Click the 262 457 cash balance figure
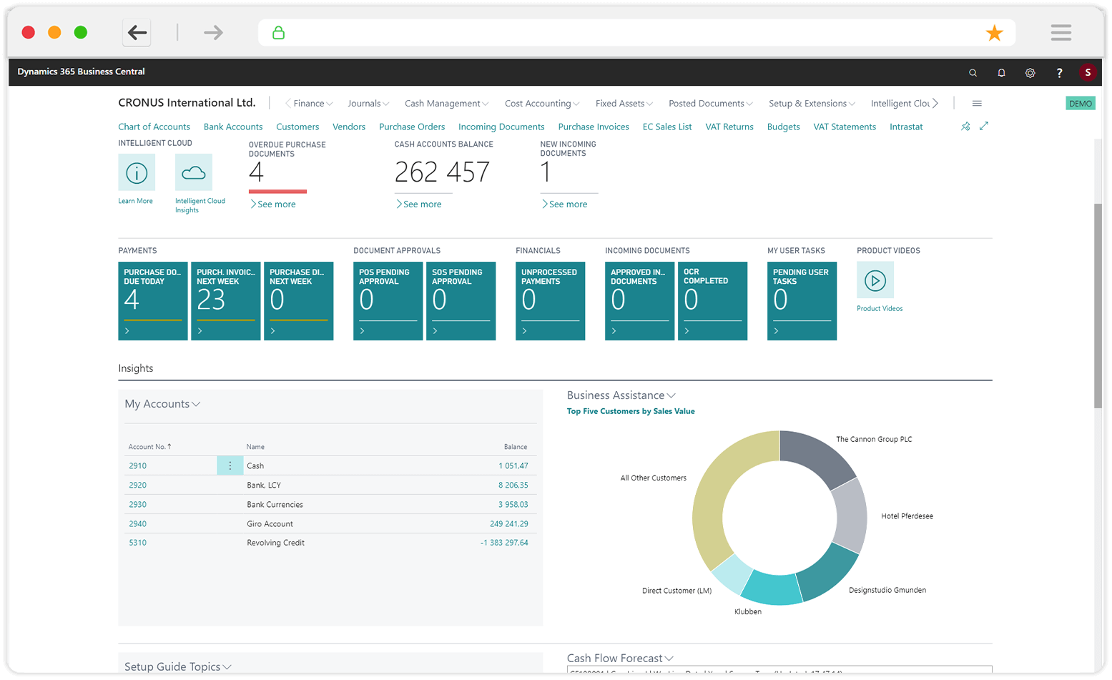The height and width of the screenshot is (680, 1112). click(442, 172)
